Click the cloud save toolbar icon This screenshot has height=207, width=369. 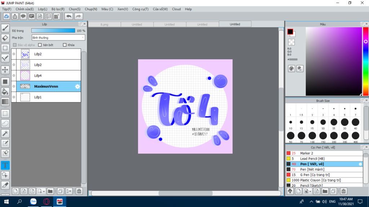click(6, 16)
